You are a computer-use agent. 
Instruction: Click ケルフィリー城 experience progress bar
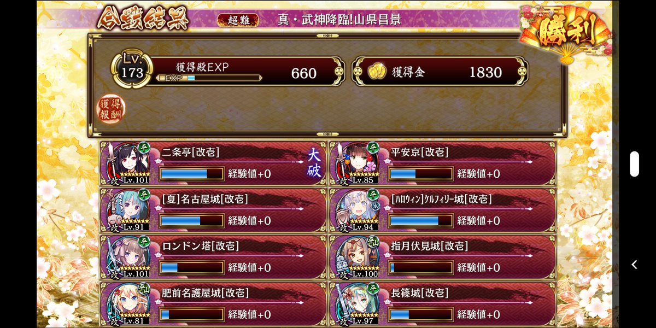[x=420, y=221]
